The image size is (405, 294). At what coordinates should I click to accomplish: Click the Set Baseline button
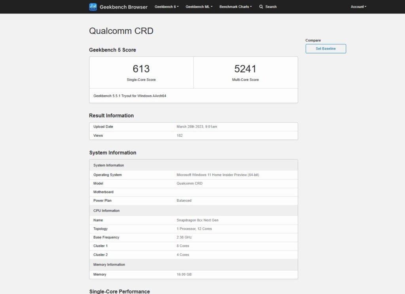[326, 49]
